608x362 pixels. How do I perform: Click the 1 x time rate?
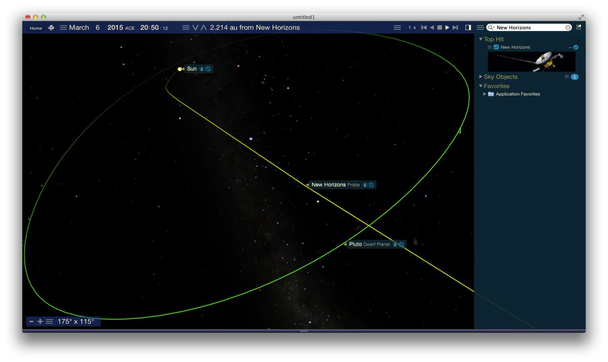412,28
